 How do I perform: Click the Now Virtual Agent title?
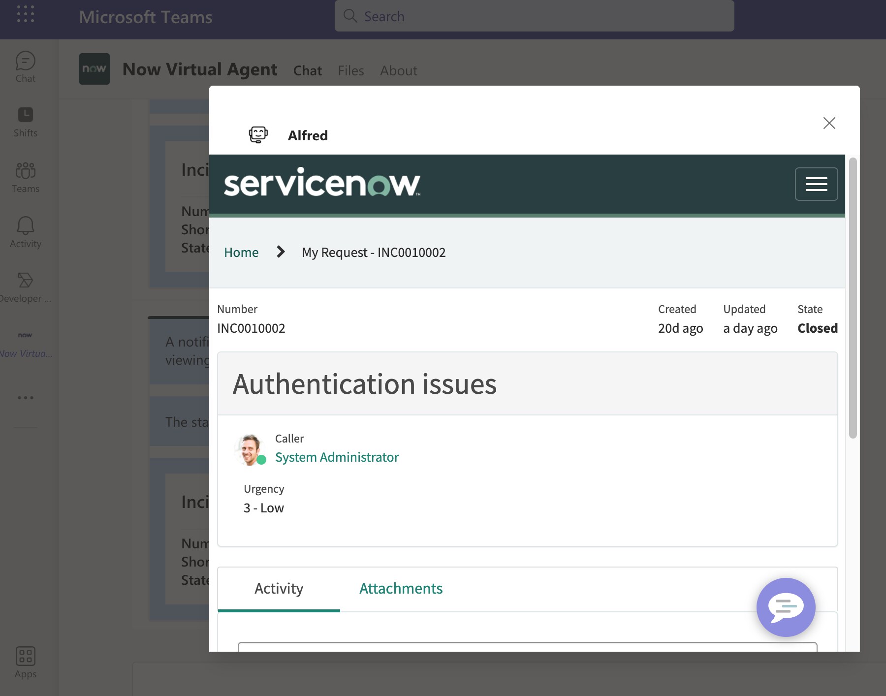[x=200, y=69]
